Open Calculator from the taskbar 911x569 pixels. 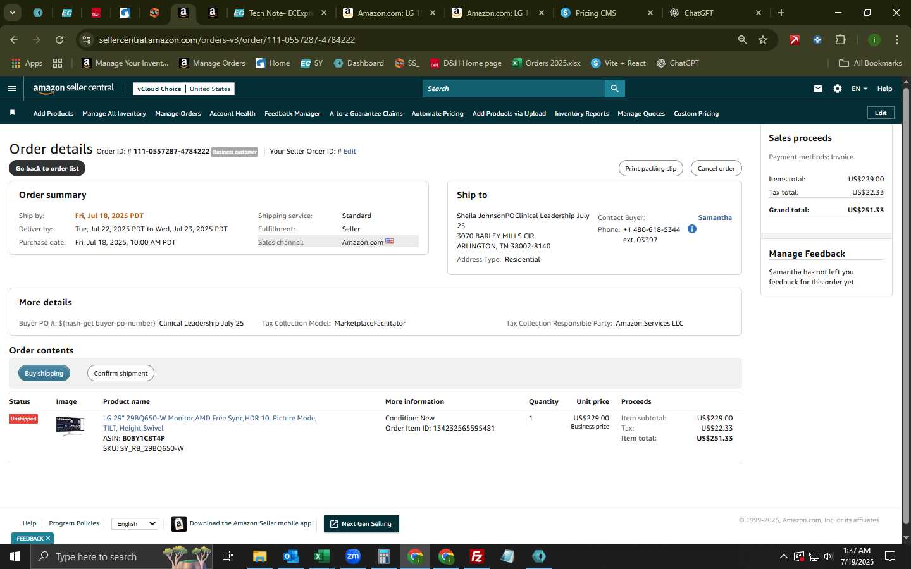pyautogui.click(x=383, y=556)
